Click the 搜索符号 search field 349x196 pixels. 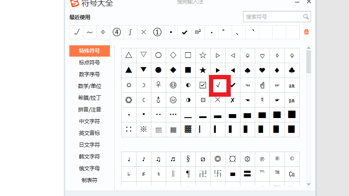pos(273,17)
